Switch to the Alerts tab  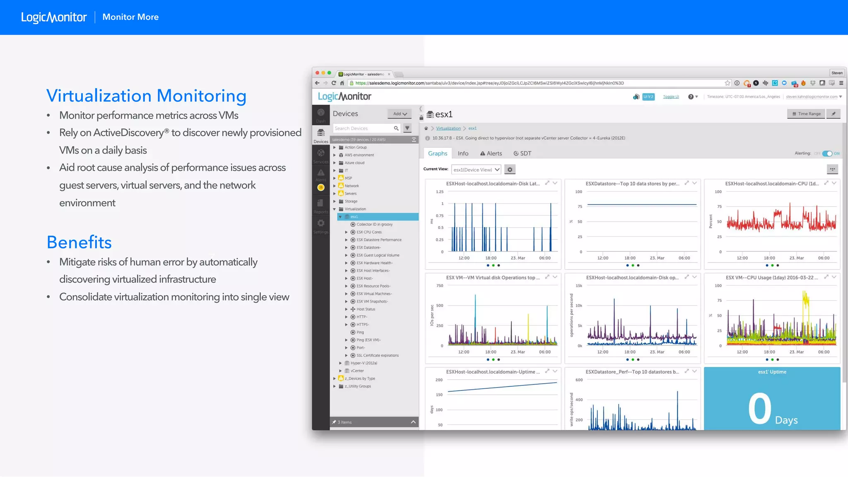(x=491, y=153)
